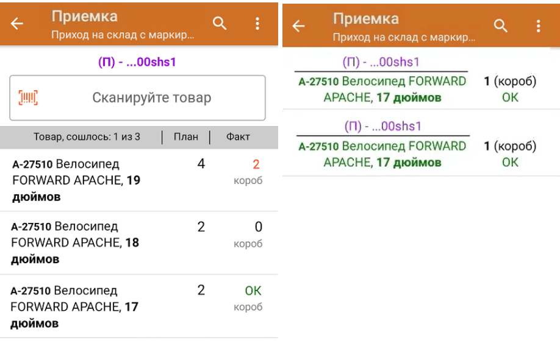
Task: Open three-dot menu on right screen
Action: coord(539,26)
